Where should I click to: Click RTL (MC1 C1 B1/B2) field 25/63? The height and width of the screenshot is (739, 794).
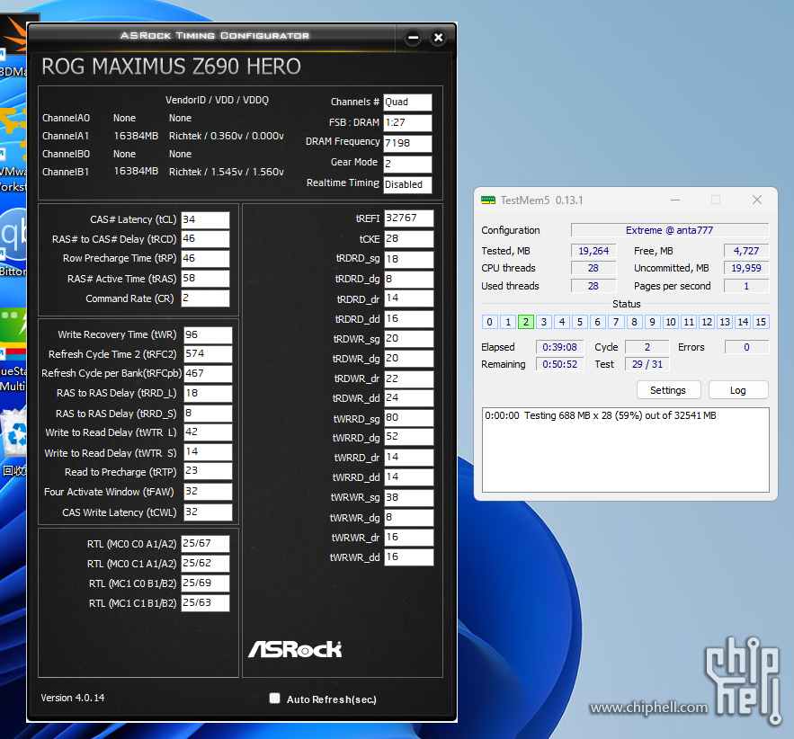point(205,603)
